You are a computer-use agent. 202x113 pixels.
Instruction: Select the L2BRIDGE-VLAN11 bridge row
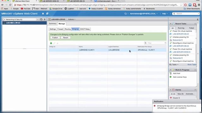[108, 50]
